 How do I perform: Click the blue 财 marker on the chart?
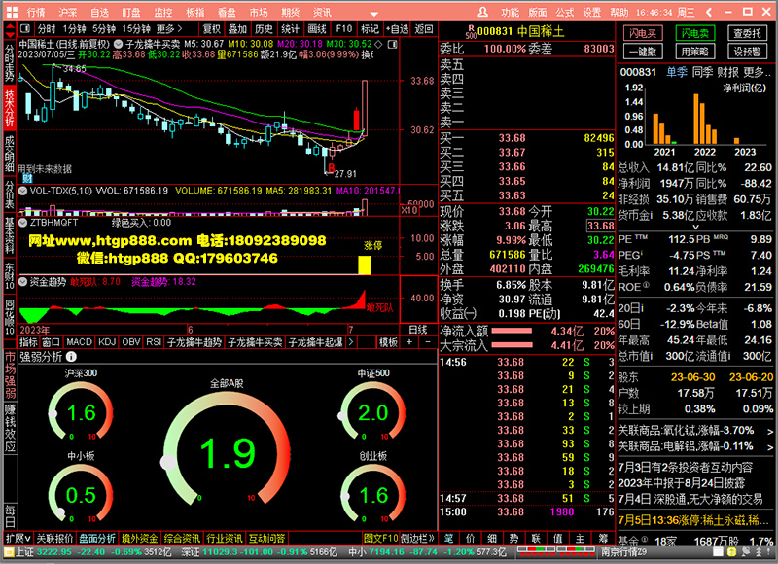tap(27, 178)
